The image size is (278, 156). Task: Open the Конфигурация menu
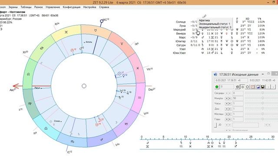point(72,7)
